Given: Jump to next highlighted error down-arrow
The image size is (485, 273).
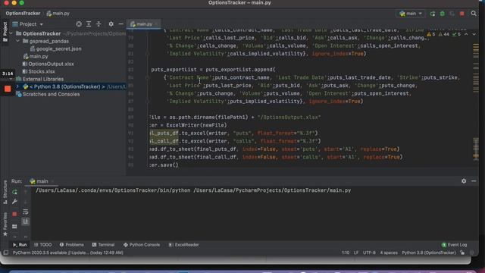Looking at the screenshot, I should tap(474, 34).
